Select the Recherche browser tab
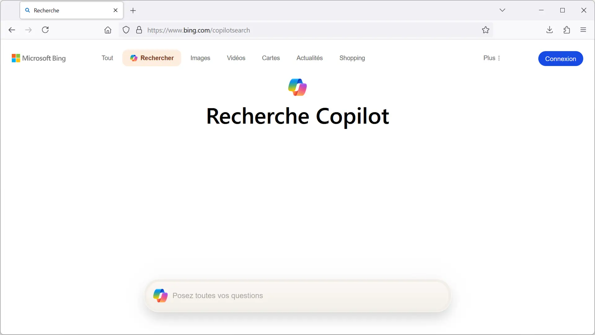 click(x=72, y=10)
